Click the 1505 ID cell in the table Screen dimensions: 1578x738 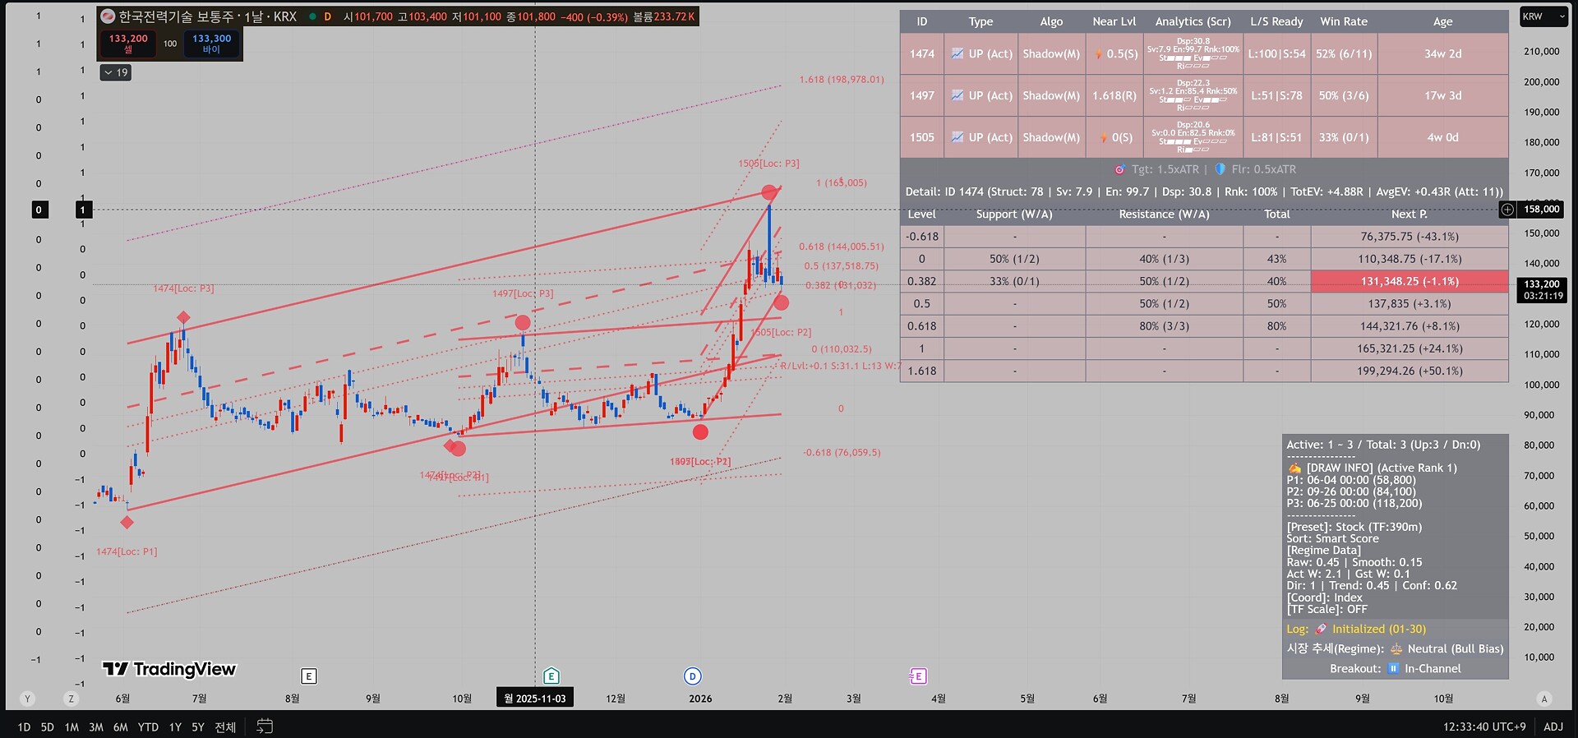921,138
